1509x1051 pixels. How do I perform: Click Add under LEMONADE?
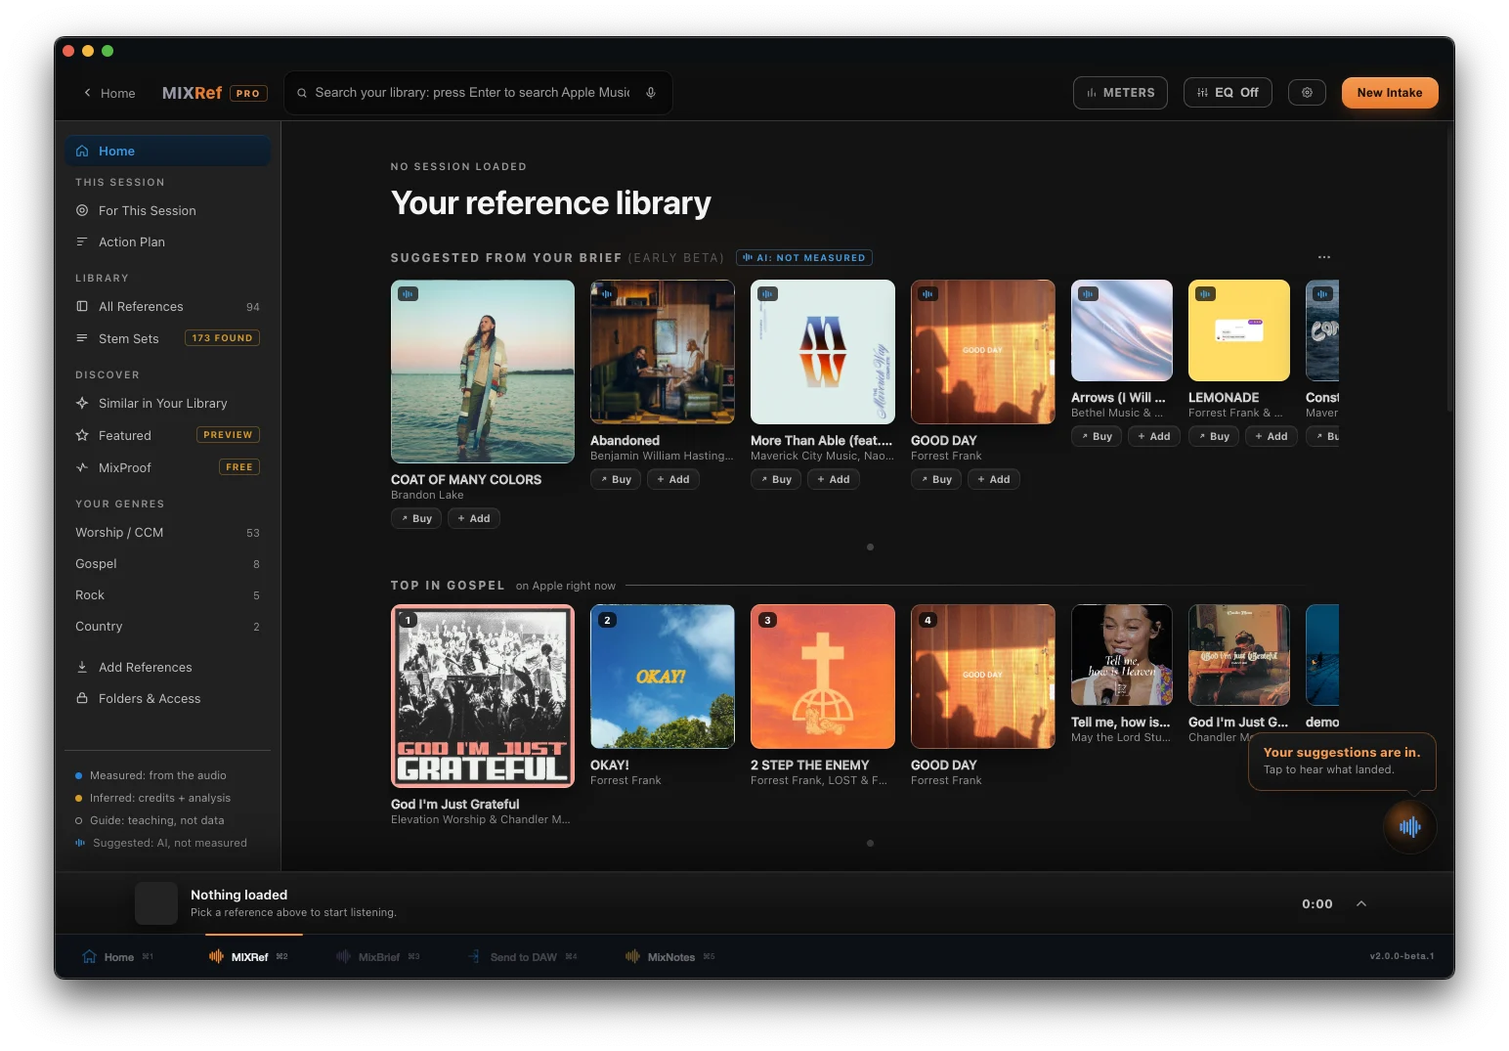(x=1272, y=436)
